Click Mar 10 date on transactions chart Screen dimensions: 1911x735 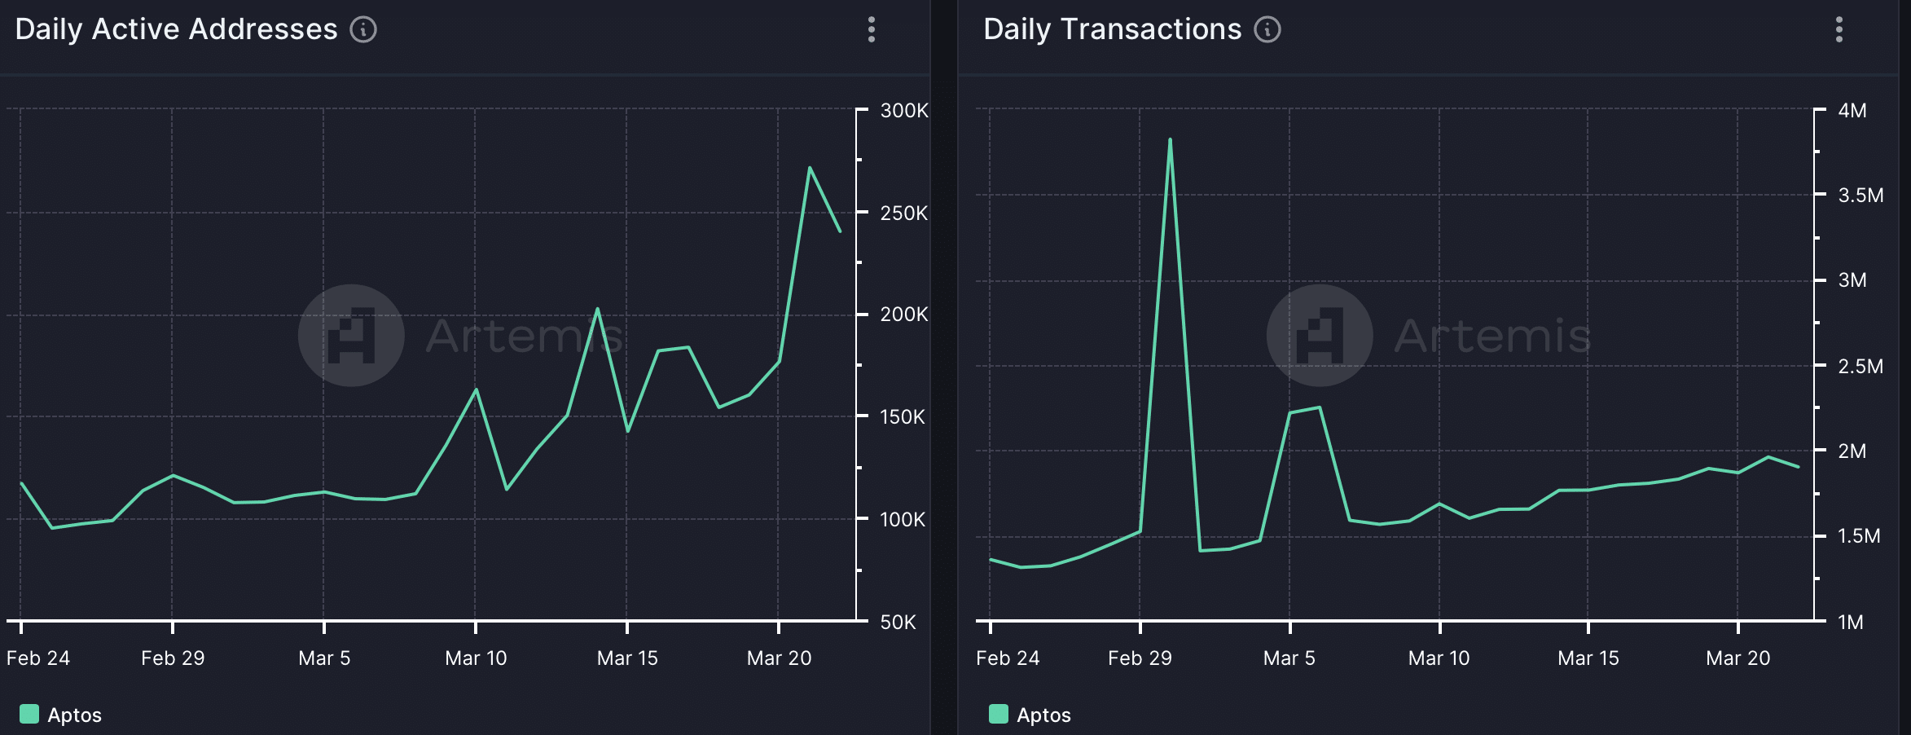pos(1439,658)
